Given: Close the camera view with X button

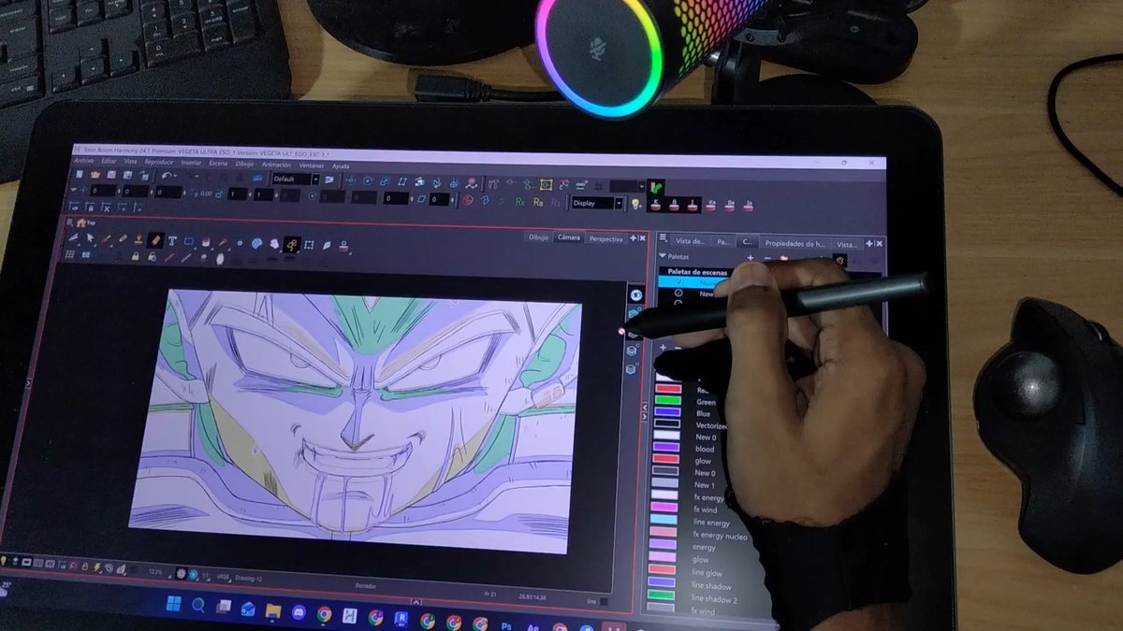Looking at the screenshot, I should point(643,238).
